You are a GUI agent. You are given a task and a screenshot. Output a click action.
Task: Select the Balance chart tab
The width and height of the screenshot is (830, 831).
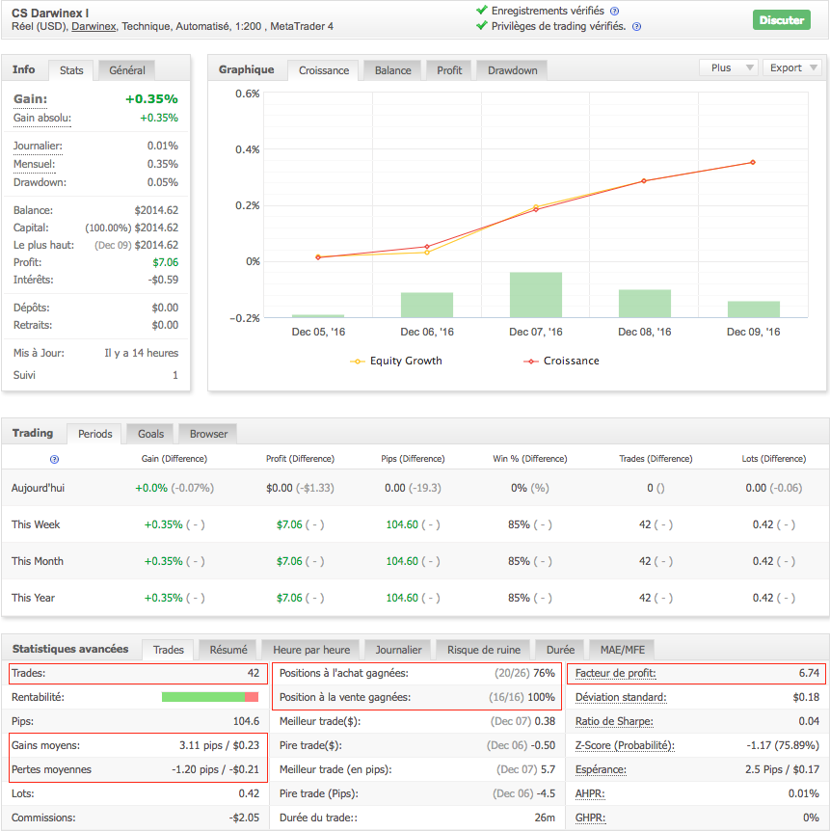coord(392,70)
